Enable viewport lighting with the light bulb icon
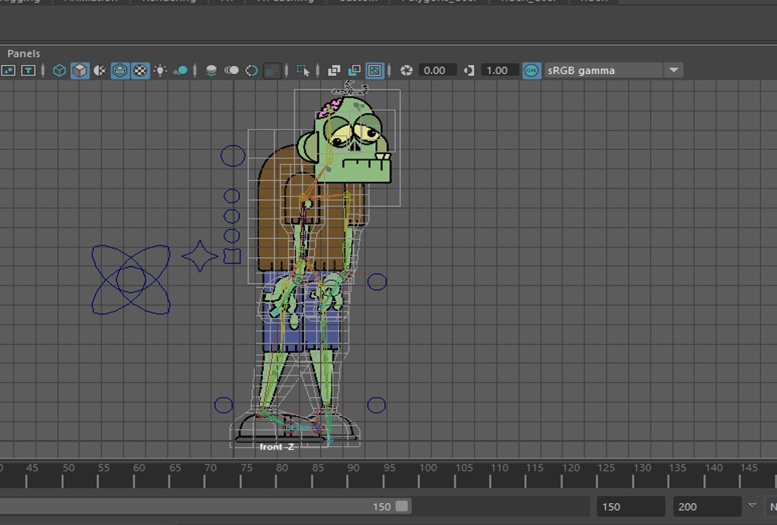This screenshot has height=525, width=777. (x=159, y=70)
